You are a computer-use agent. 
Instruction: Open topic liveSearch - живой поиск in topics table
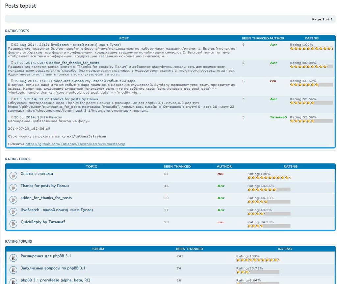coord(57,210)
